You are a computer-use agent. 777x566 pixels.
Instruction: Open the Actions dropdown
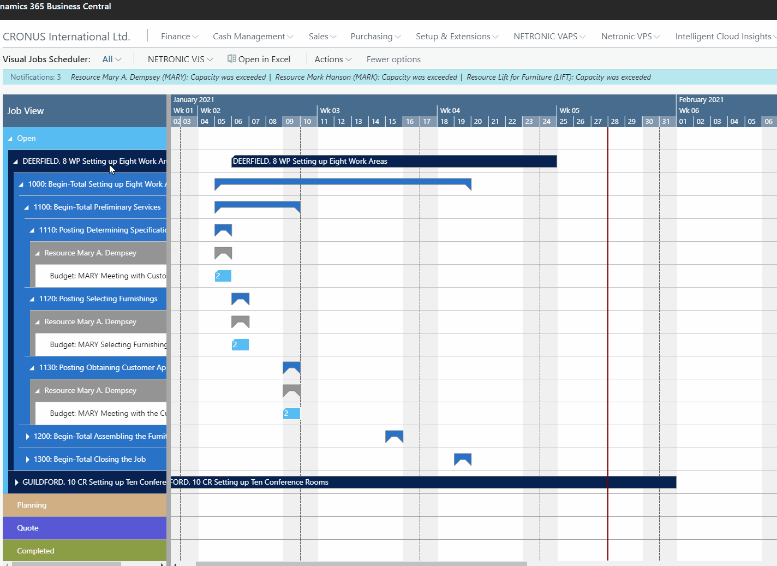(332, 58)
